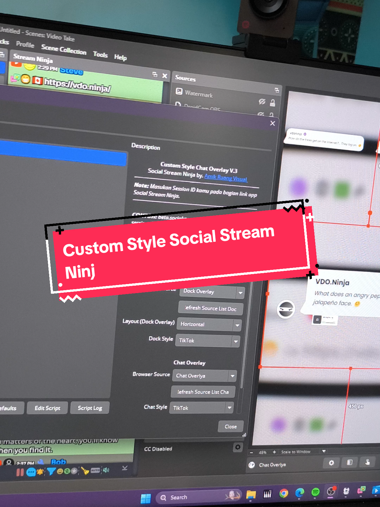Select the highlighted script in the list
380x507 pixels.
tap(63, 153)
